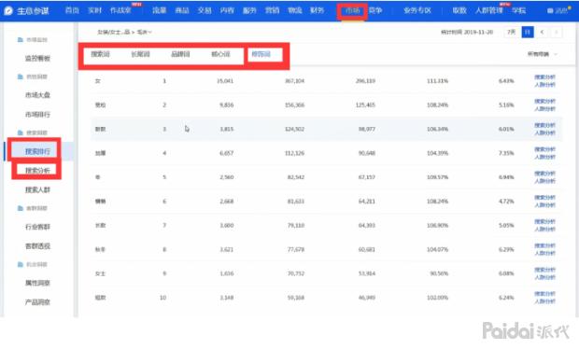Open 市场大盘 in the sidebar
This screenshot has height=349, width=579.
(37, 95)
